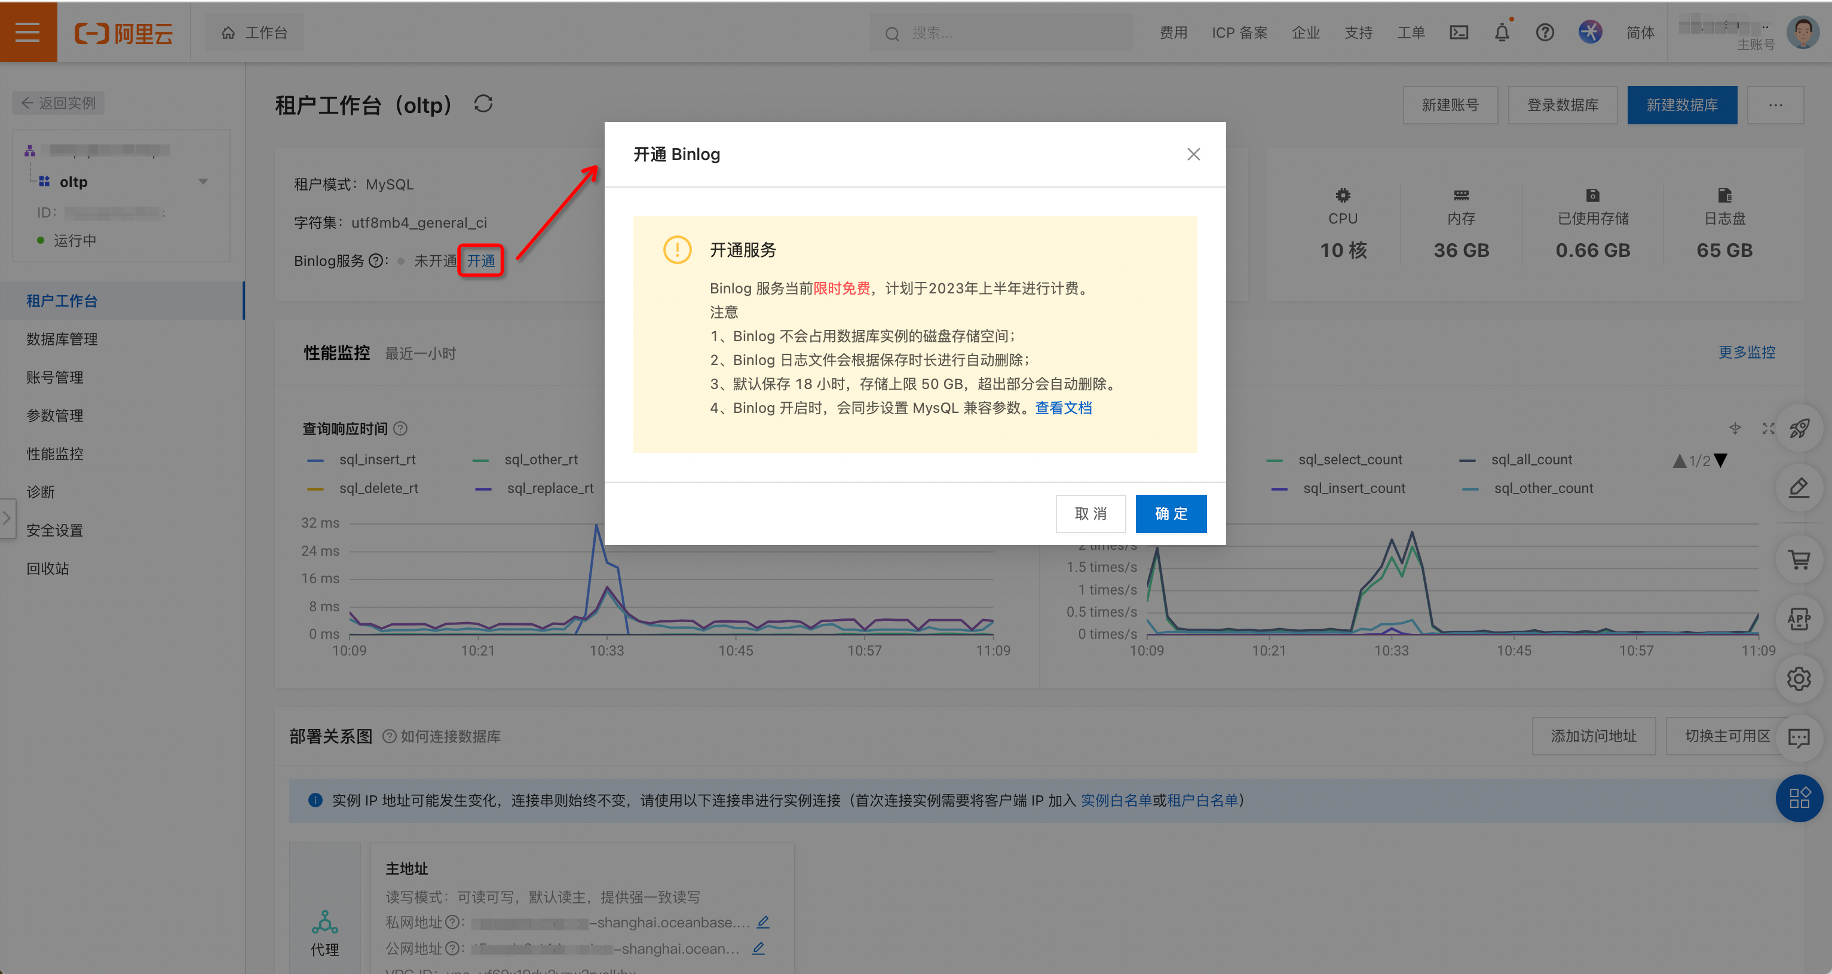Toggle sql_delete_rt legend entry
Image resolution: width=1832 pixels, height=974 pixels.
click(378, 488)
